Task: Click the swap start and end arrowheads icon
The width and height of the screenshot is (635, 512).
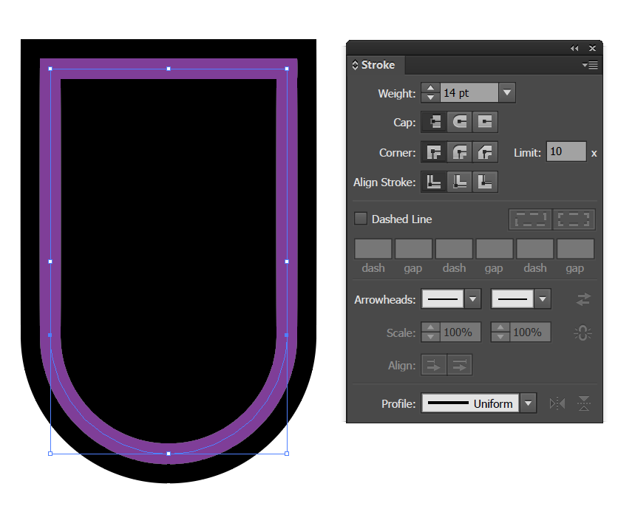Action: pyautogui.click(x=583, y=299)
